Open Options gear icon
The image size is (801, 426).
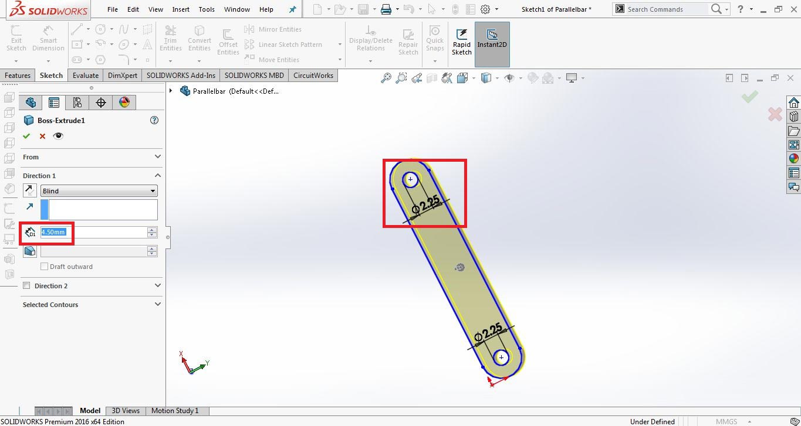click(485, 9)
